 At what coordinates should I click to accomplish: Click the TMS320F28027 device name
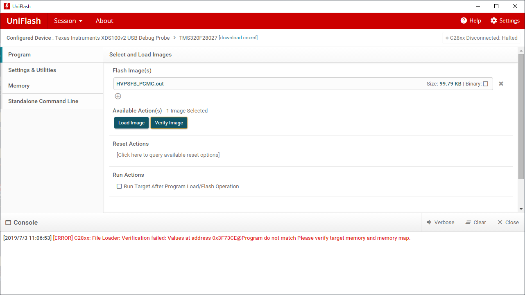tap(198, 38)
